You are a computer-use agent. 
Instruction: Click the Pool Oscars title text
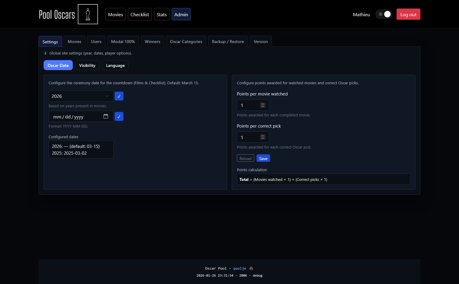[x=57, y=14]
